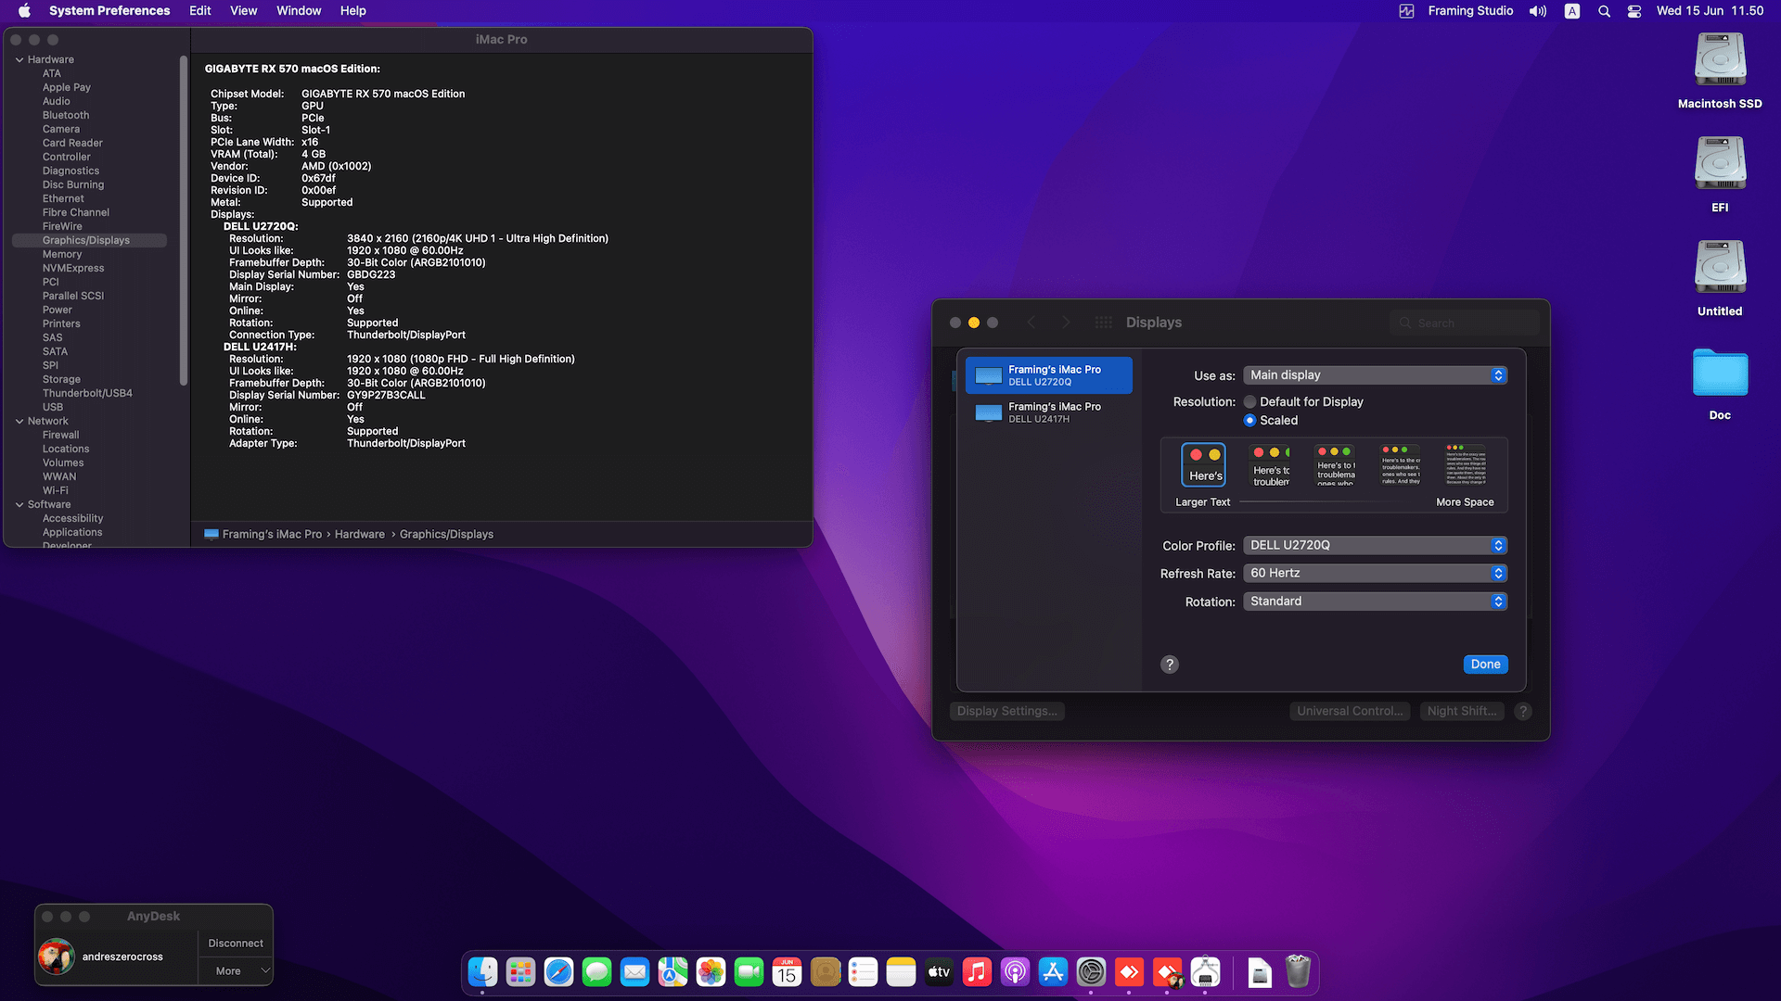Click the date and time in menu bar
The height and width of the screenshot is (1001, 1781).
coord(1710,11)
